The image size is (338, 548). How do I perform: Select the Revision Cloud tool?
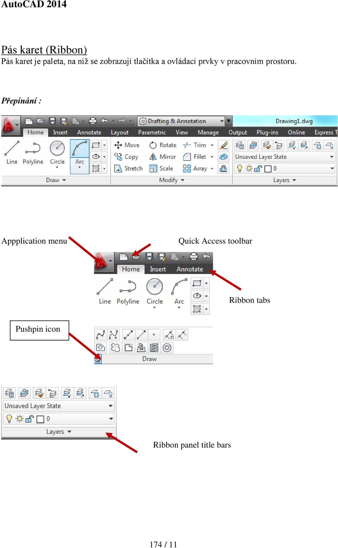click(x=115, y=348)
